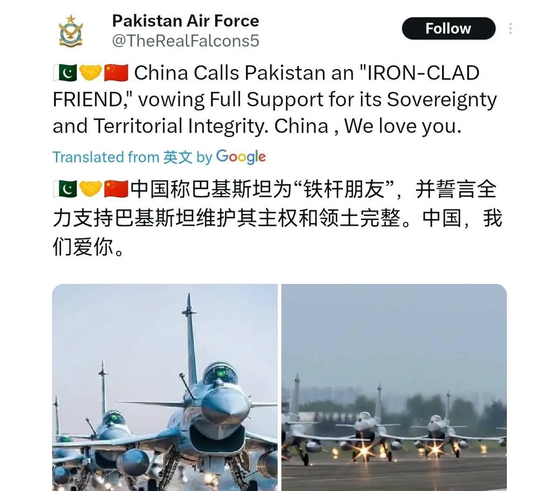Open the Pakistan Air Force display name
The width and height of the screenshot is (559, 491).
pyautogui.click(x=185, y=21)
